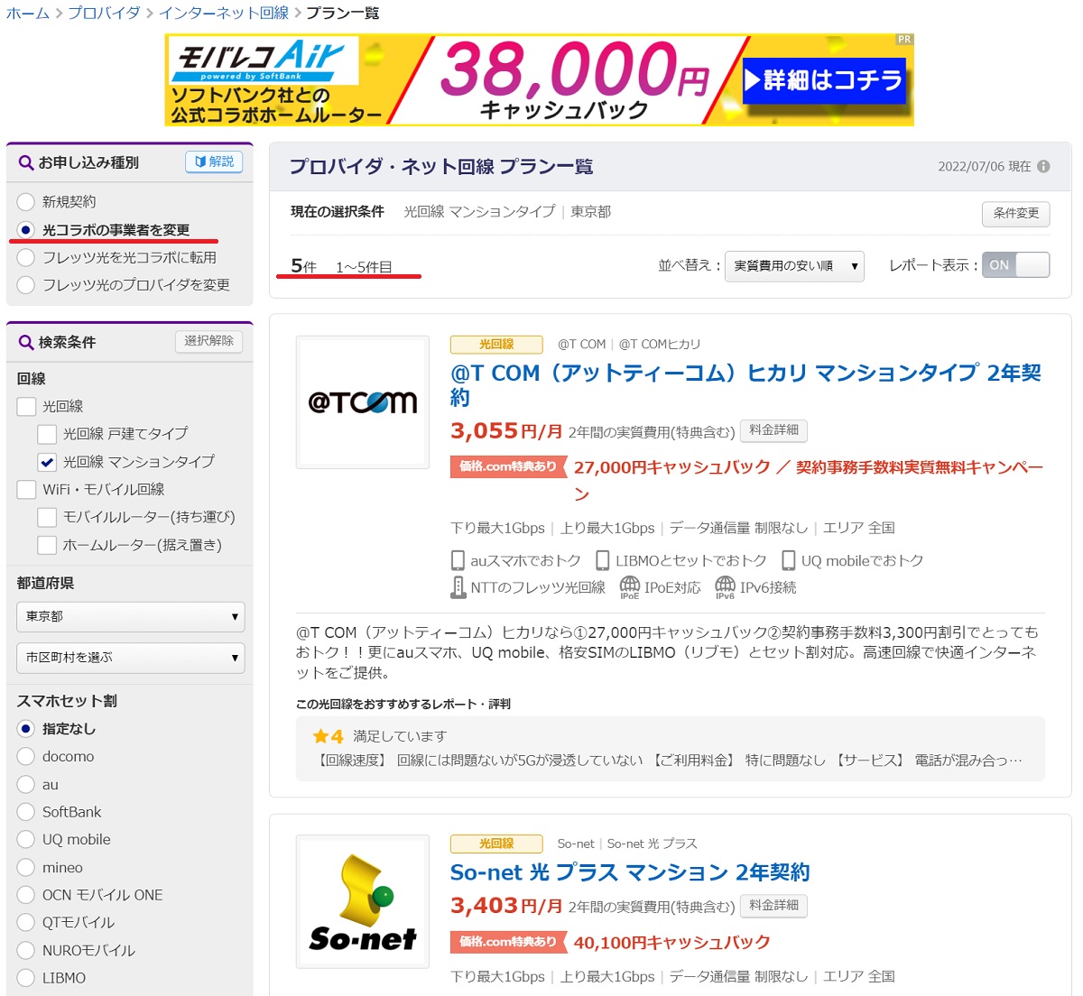The height and width of the screenshot is (996, 1083).
Task: Choose フレッツ光を光コラボに転用 option
Action: click(x=26, y=257)
